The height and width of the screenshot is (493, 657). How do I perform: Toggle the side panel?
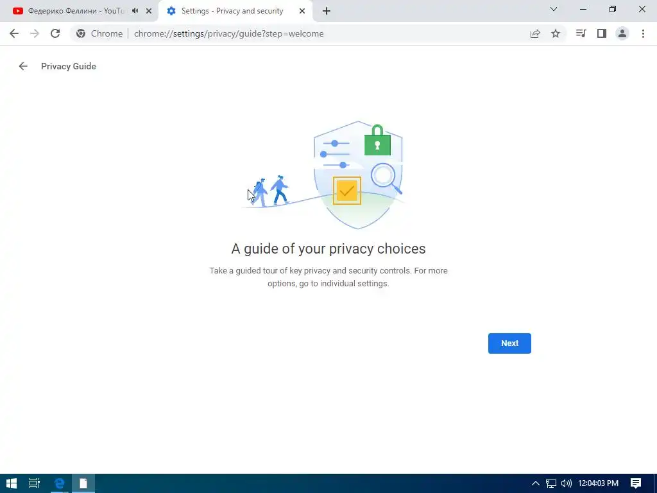click(x=602, y=33)
